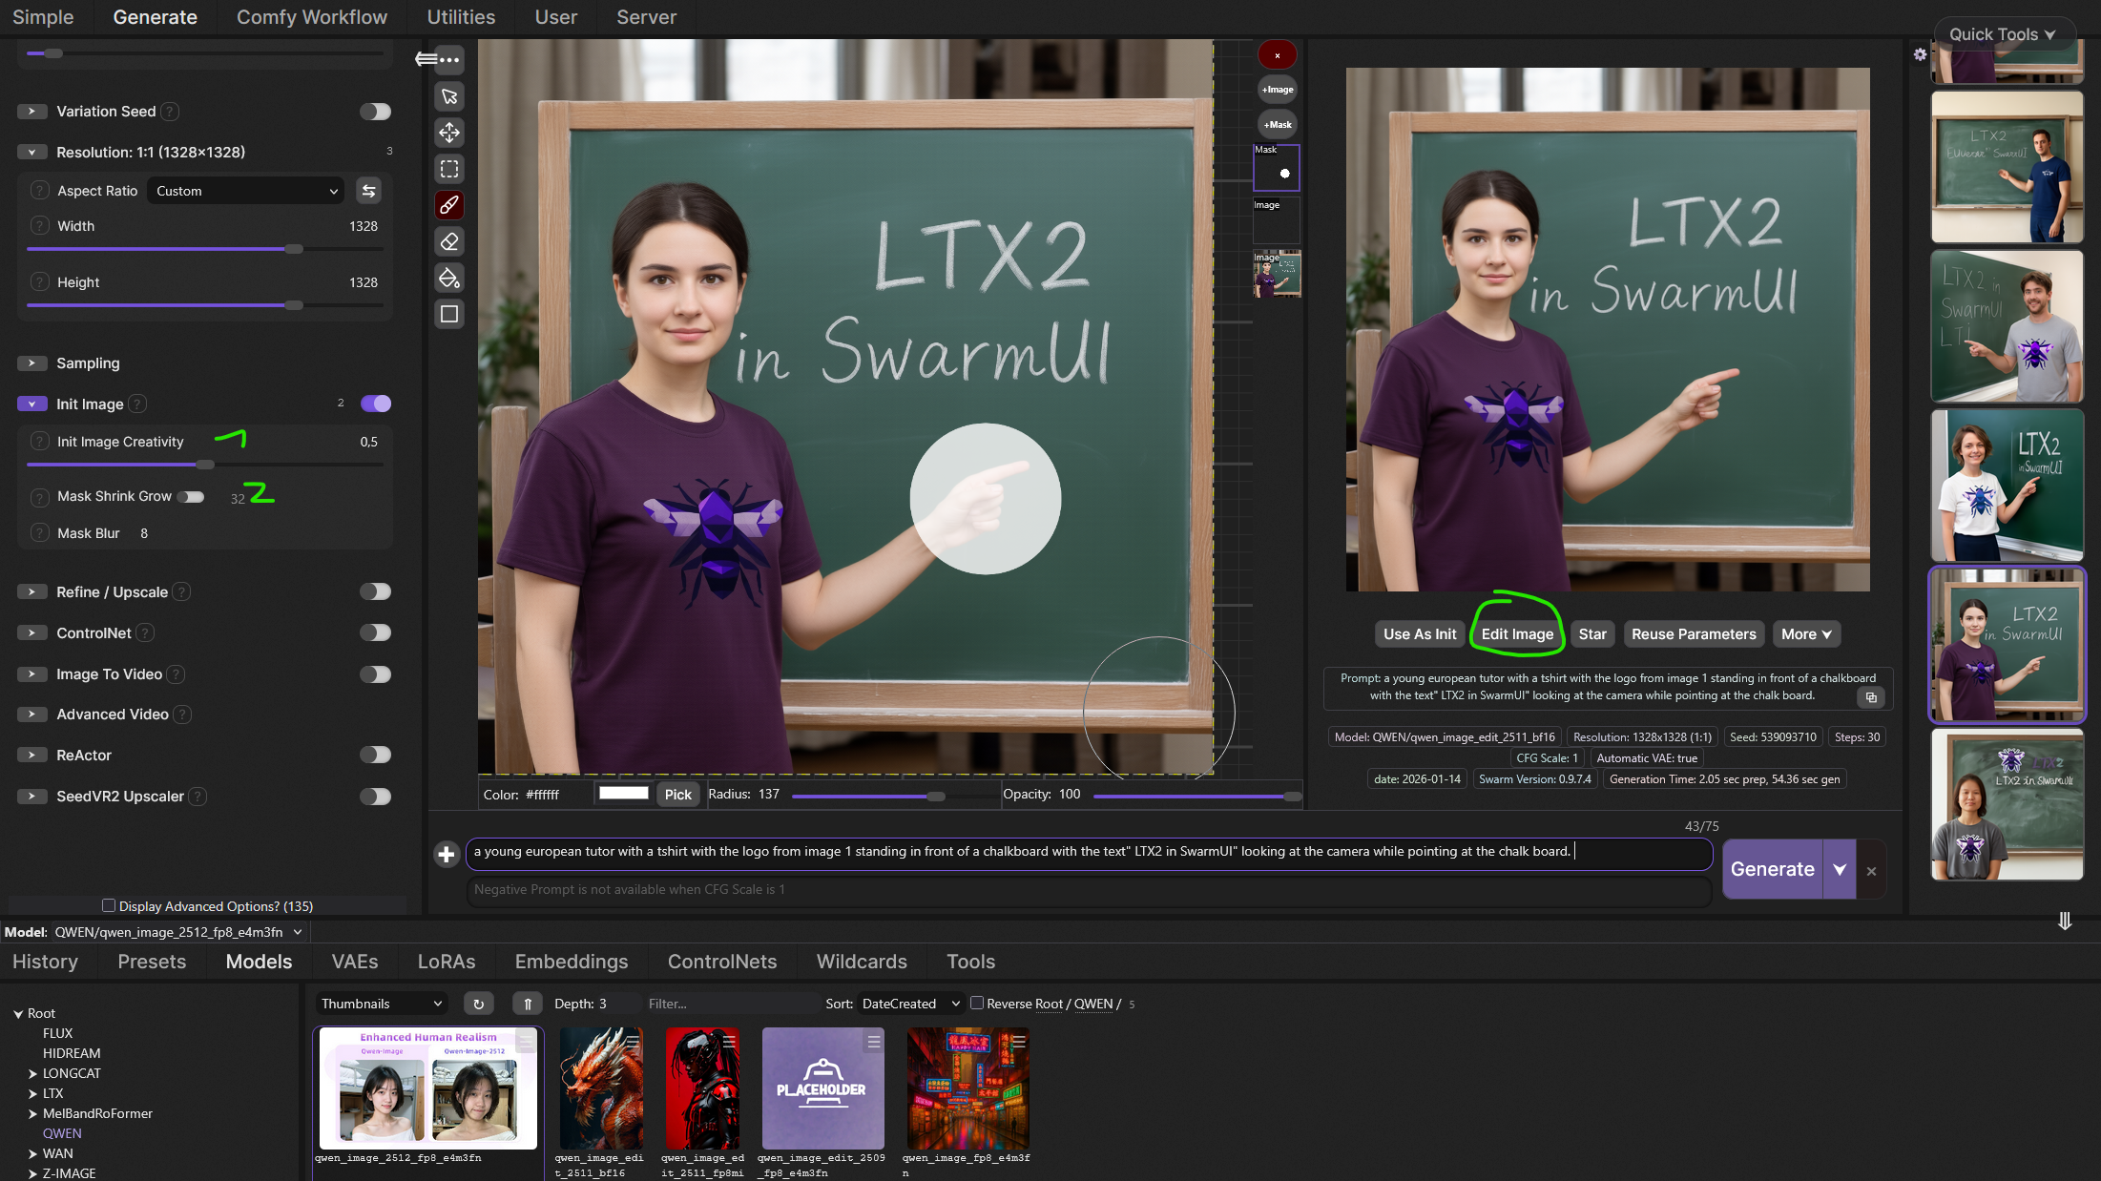
Task: Switch to the Comfy Workflow tab
Action: pos(311,17)
